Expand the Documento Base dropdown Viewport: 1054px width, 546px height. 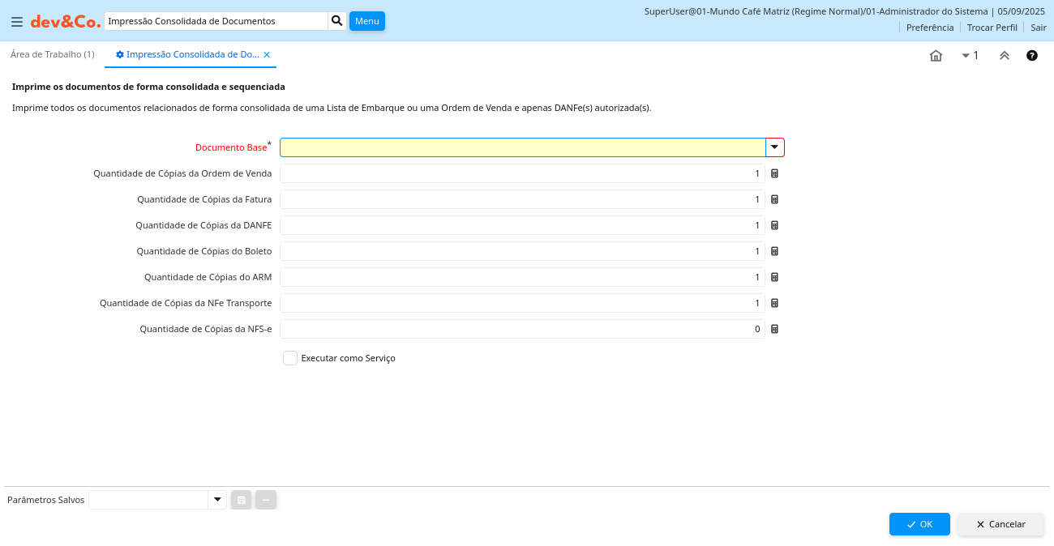(x=774, y=147)
